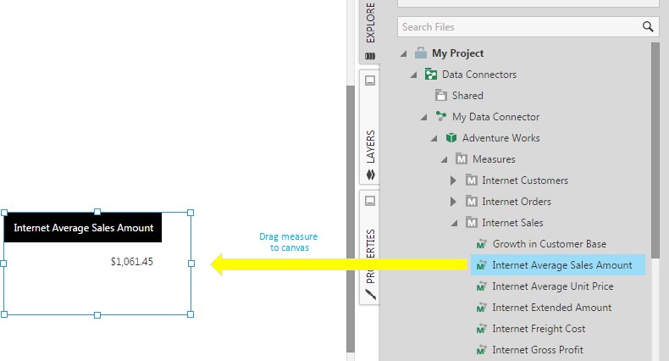Image resolution: width=669 pixels, height=361 pixels.
Task: Click the right-middle handle of data label
Action: 191,264
